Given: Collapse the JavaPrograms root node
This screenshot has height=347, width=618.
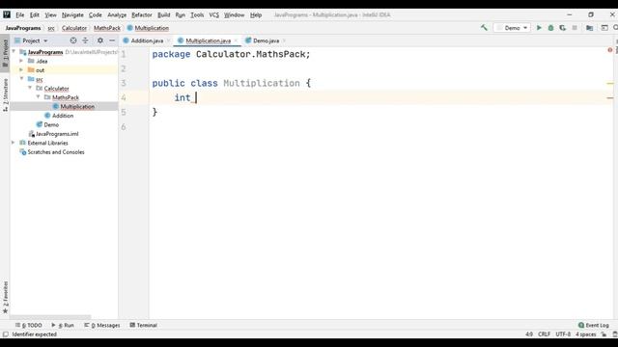Looking at the screenshot, I should pos(14,51).
